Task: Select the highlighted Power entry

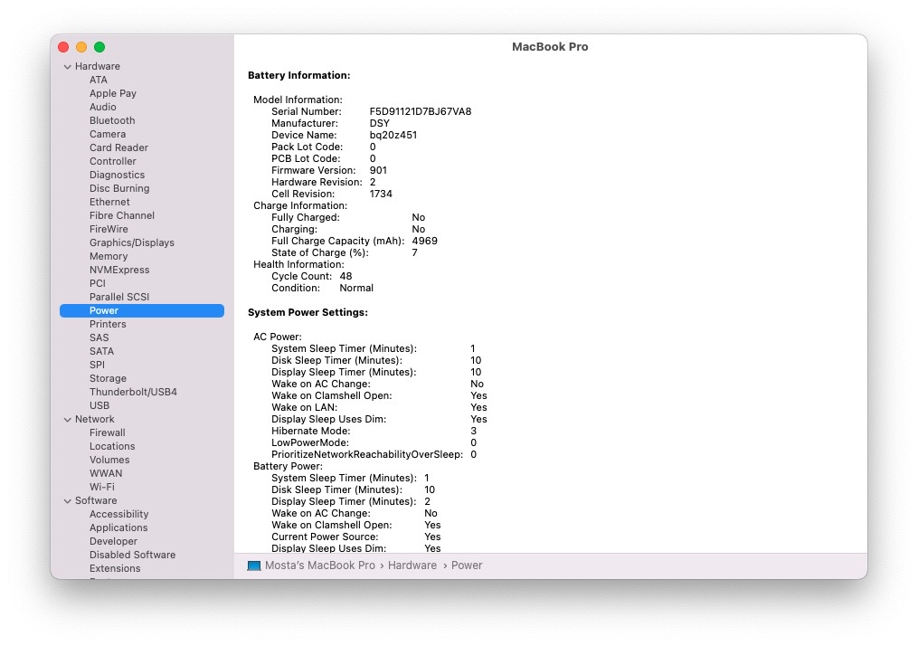Action: (x=142, y=310)
